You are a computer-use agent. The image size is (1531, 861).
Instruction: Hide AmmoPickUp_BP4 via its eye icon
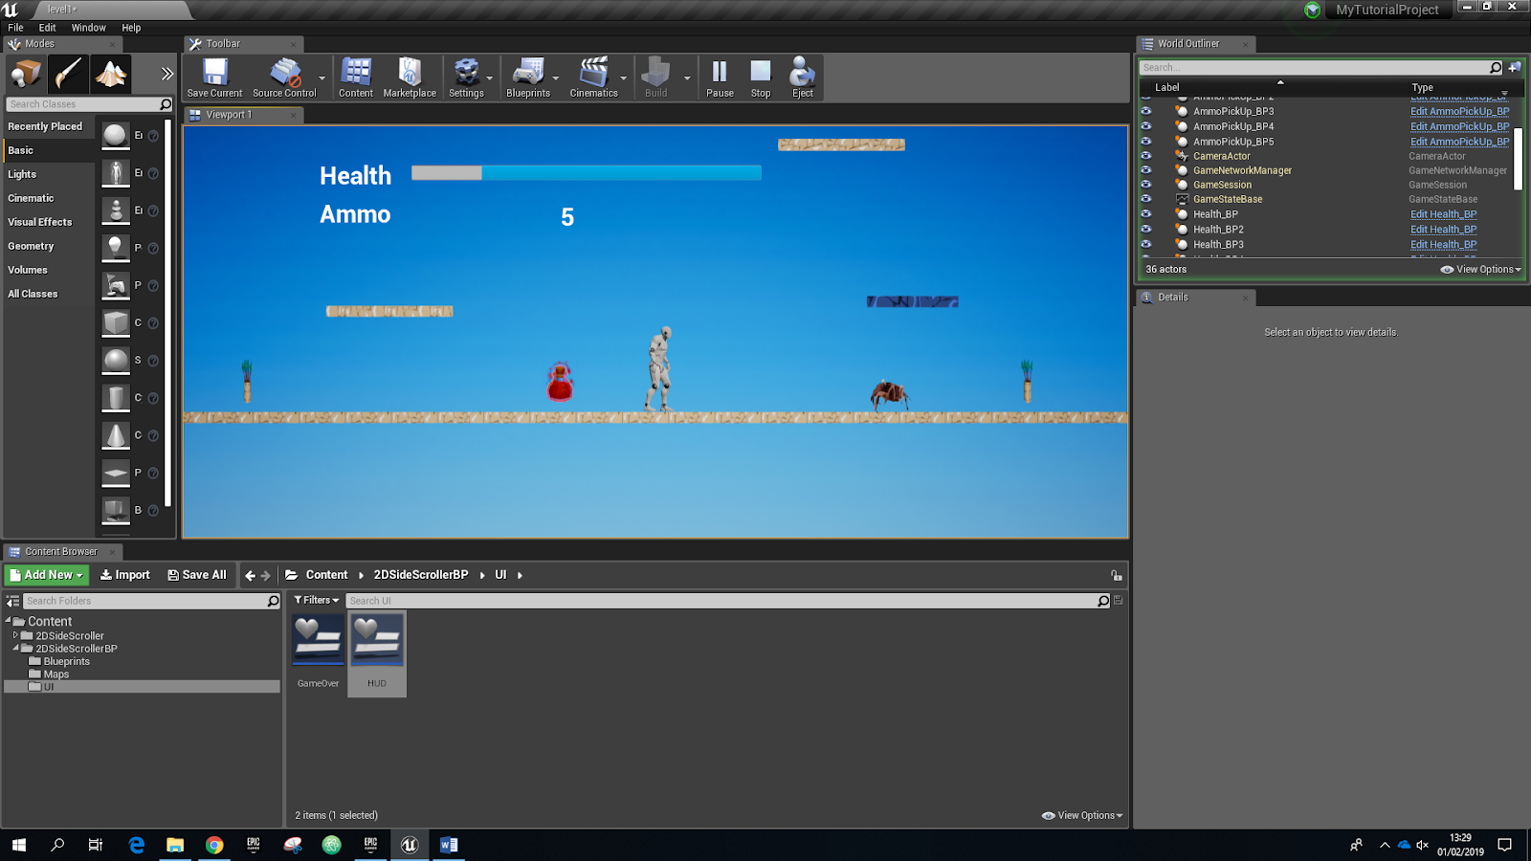pyautogui.click(x=1146, y=125)
